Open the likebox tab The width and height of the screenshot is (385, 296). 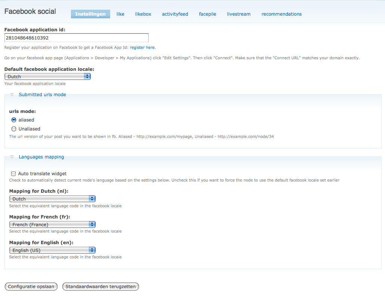pyautogui.click(x=143, y=14)
